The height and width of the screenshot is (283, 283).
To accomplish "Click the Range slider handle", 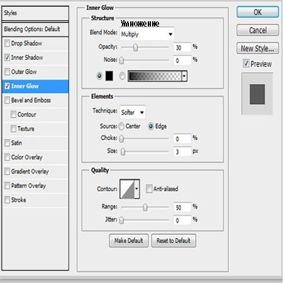I will (145, 208).
